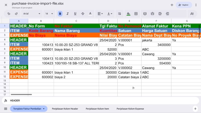Expand the horizontal alignment options
Viewport: 201px width, 113px height.
coord(100,14)
